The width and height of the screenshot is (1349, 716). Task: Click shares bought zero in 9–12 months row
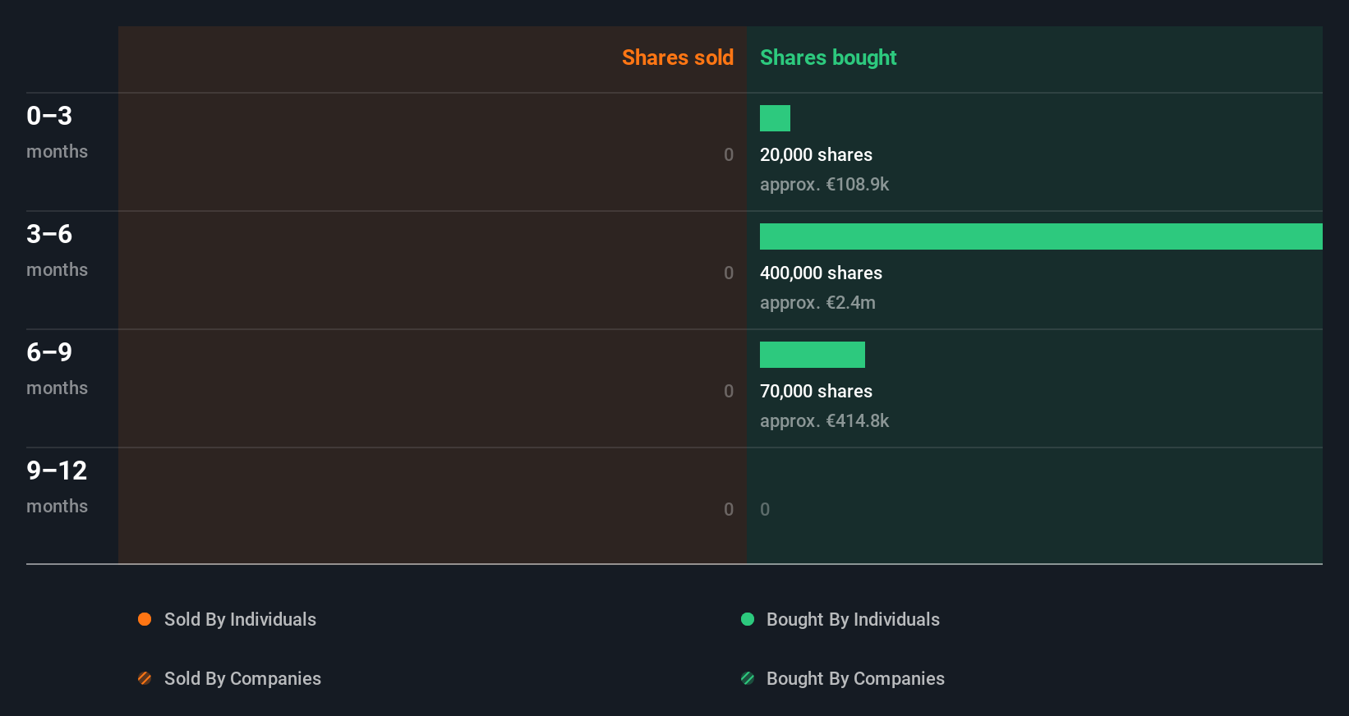[765, 509]
